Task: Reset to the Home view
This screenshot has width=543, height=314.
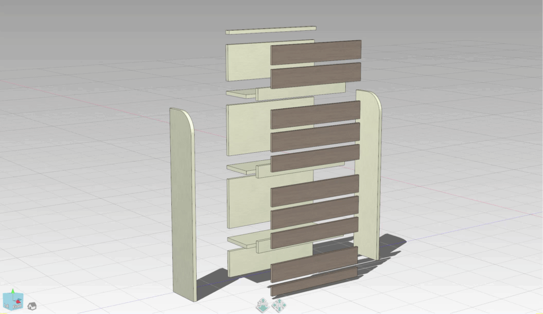Action: [x=32, y=306]
